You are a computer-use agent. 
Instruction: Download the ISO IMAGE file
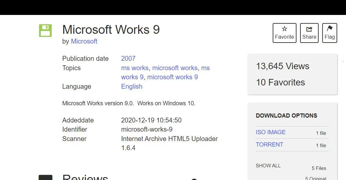pyautogui.click(x=270, y=132)
